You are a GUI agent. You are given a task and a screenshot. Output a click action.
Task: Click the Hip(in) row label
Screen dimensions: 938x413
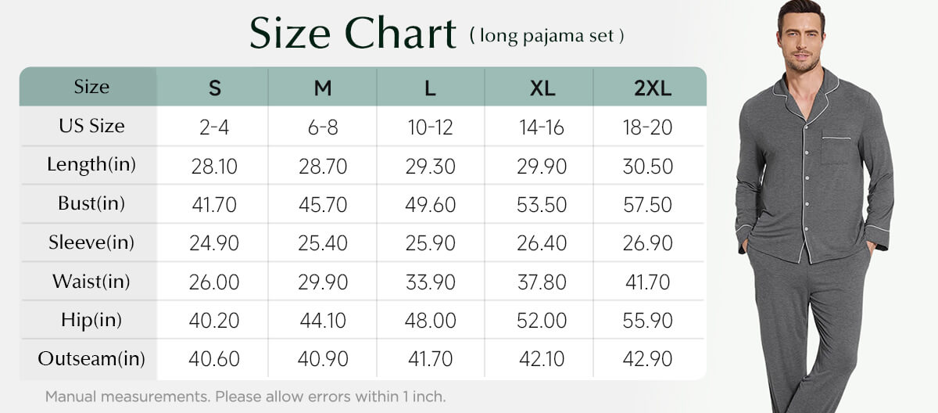pos(91,320)
